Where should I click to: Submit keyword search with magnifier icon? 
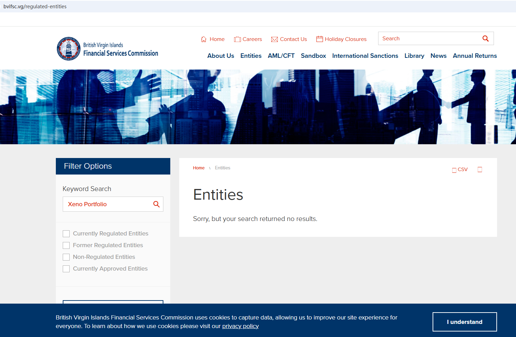click(x=156, y=204)
